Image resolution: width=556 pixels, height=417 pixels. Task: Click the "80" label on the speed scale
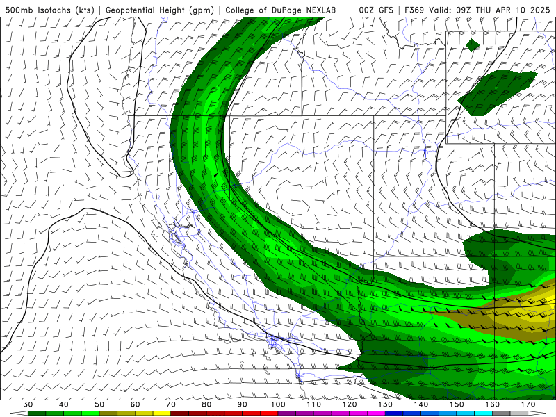206,404
